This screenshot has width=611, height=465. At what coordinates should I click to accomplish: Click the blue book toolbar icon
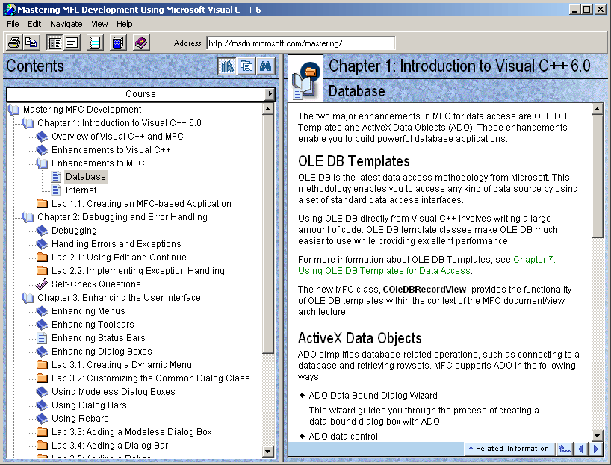tap(118, 43)
